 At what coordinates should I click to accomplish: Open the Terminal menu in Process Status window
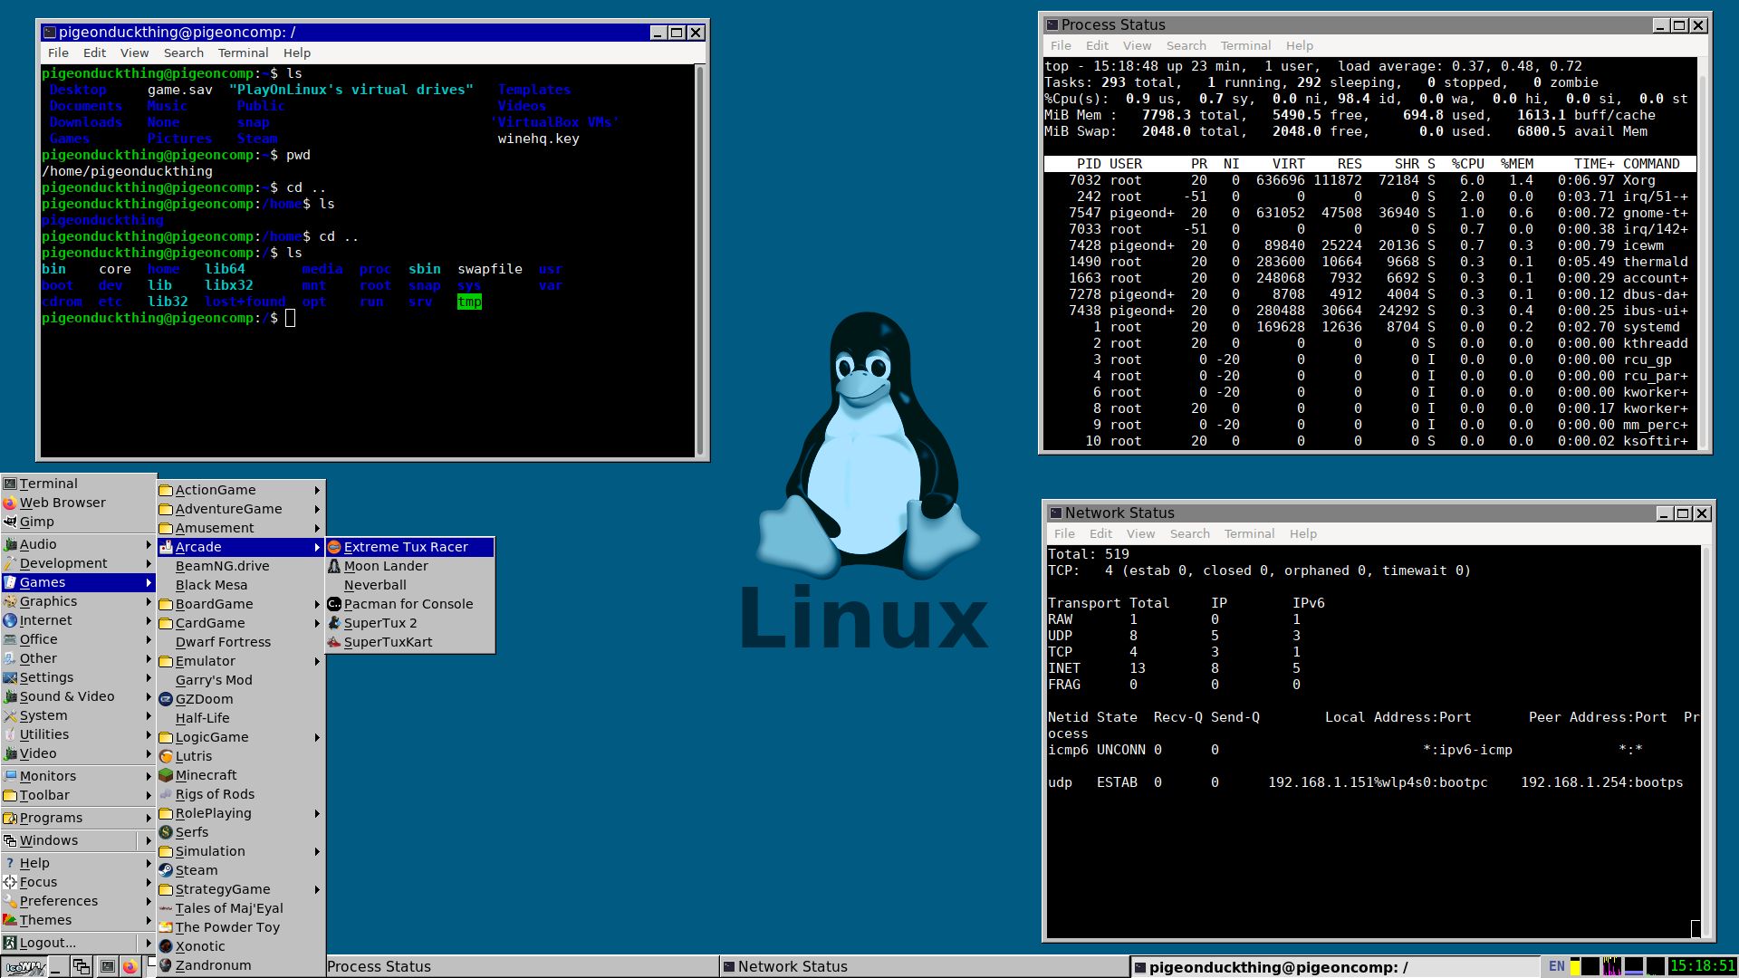click(1245, 45)
